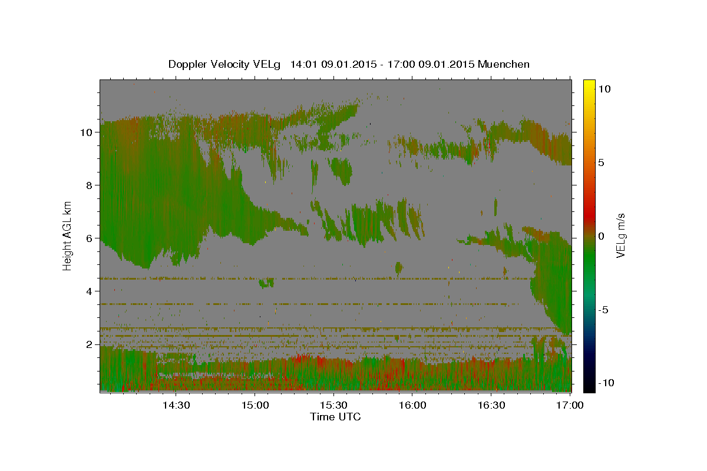
Task: Click the yellow top of the colorbar
Action: point(589,84)
